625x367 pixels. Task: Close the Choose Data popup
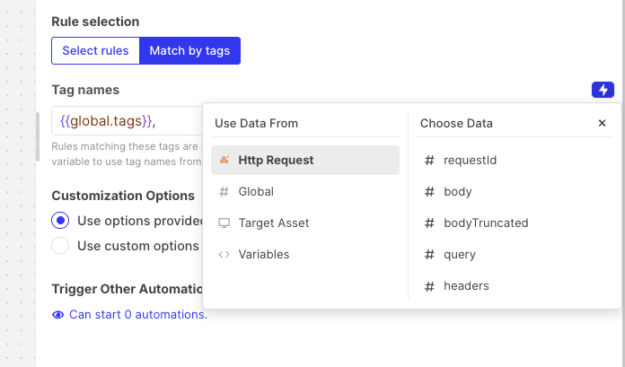pyautogui.click(x=602, y=123)
